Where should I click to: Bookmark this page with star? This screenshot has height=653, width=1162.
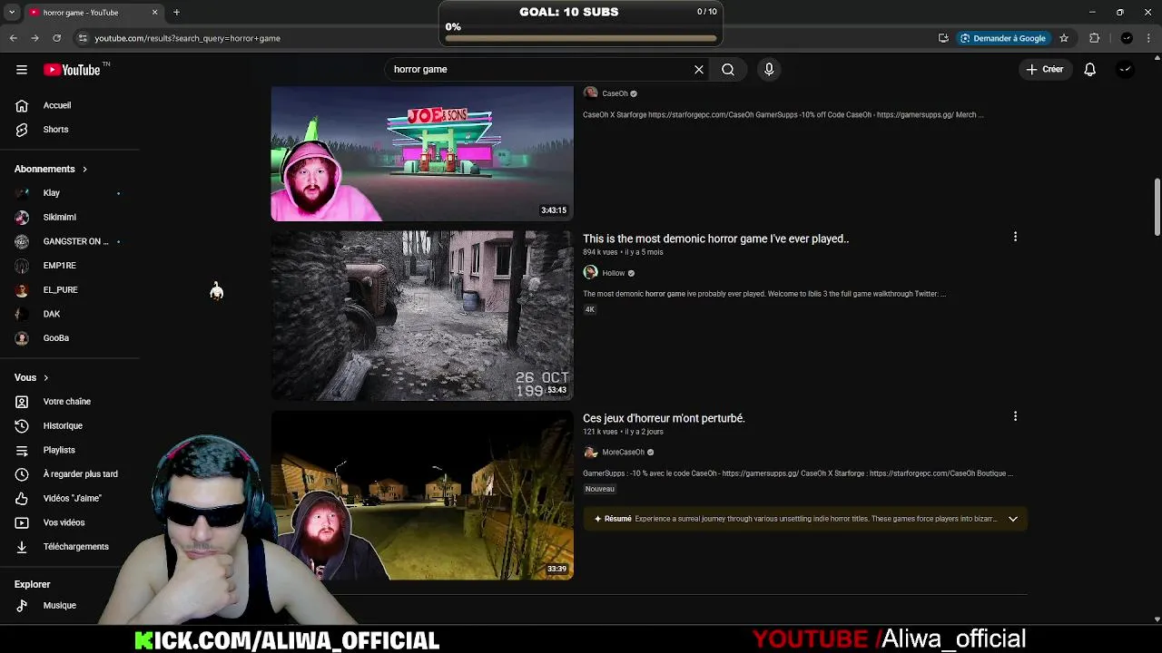(1064, 38)
